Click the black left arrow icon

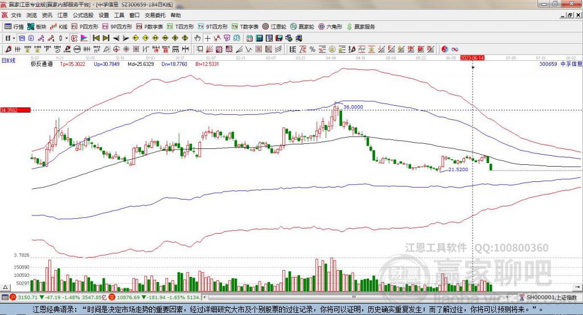tap(116, 38)
